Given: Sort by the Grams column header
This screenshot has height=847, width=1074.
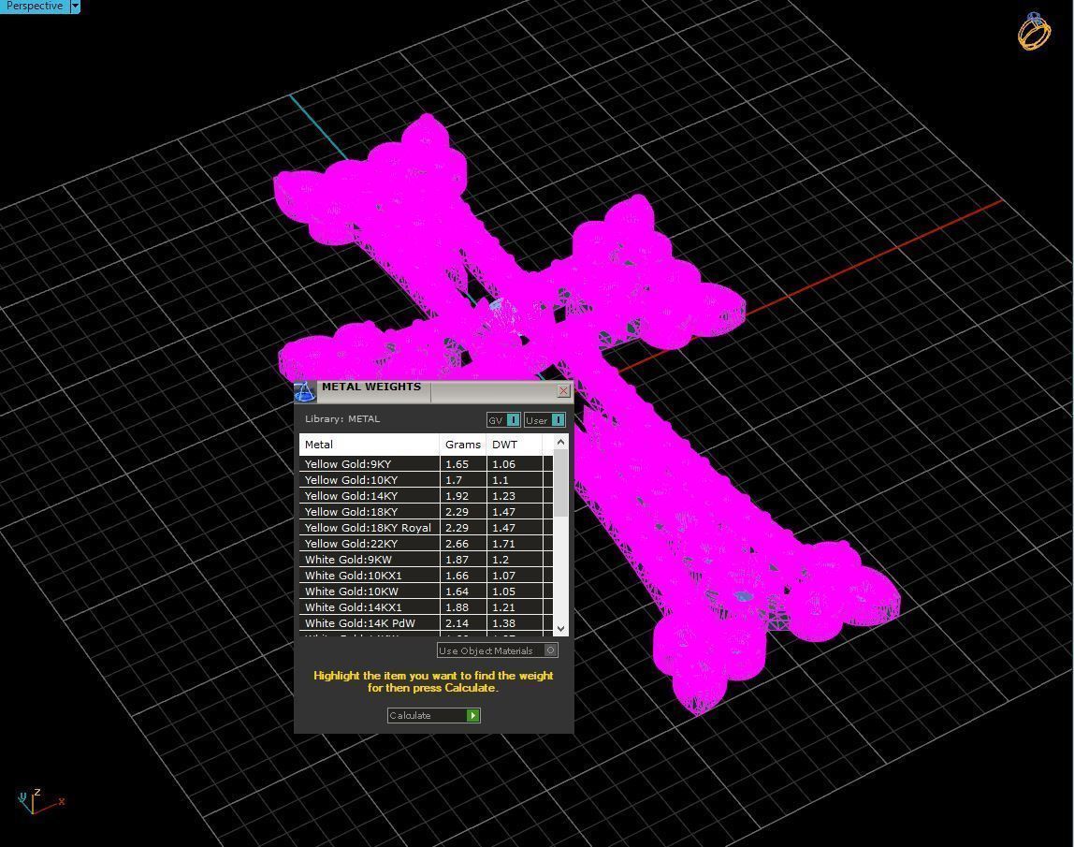Looking at the screenshot, I should click(x=463, y=444).
